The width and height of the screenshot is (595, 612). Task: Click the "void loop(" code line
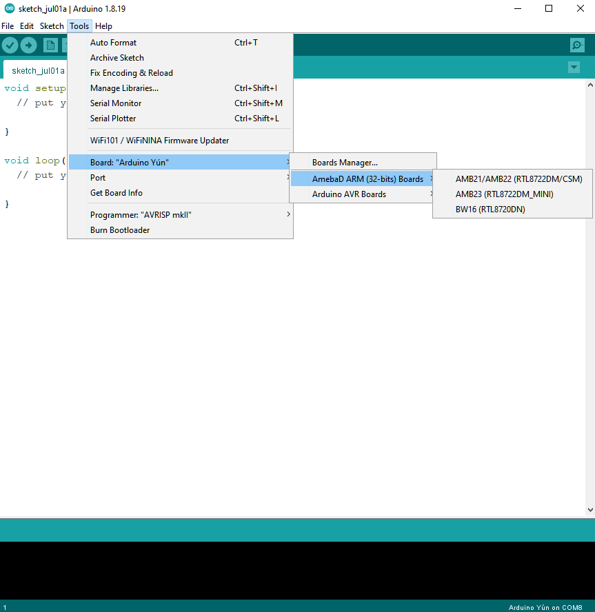pyautogui.click(x=35, y=161)
